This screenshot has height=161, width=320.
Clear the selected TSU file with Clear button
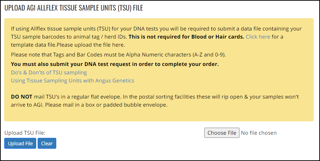(x=47, y=143)
